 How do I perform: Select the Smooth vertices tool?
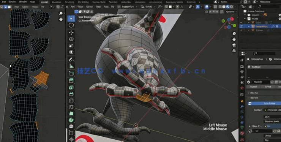click(x=71, y=126)
